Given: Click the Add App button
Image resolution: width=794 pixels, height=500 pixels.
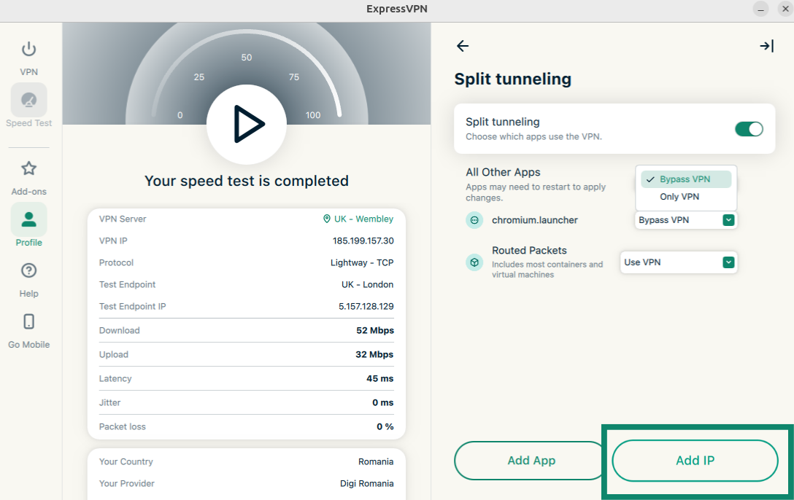Looking at the screenshot, I should point(531,461).
